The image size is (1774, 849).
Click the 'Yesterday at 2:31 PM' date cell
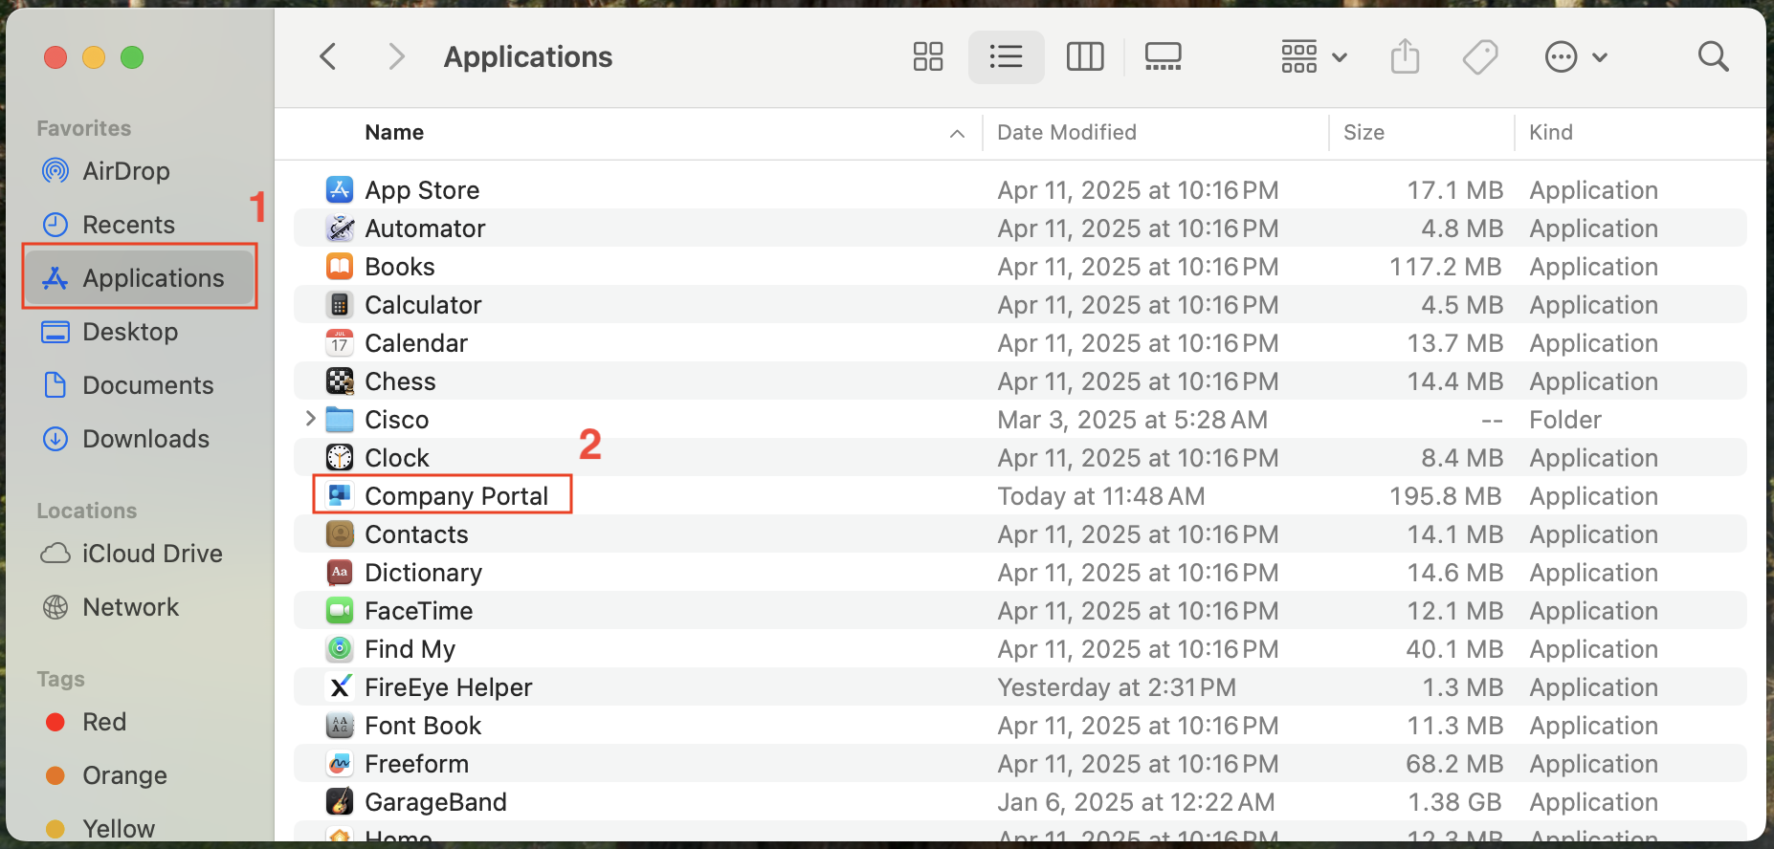click(1117, 687)
